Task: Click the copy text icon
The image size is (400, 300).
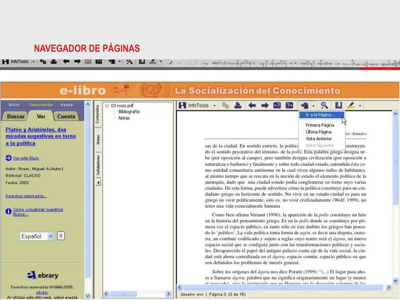Action: pyautogui.click(x=226, y=105)
